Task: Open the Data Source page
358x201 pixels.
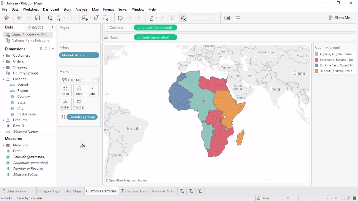Action: pyautogui.click(x=14, y=191)
